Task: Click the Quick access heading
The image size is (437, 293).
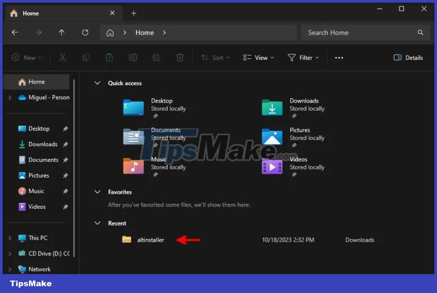Action: pos(125,83)
